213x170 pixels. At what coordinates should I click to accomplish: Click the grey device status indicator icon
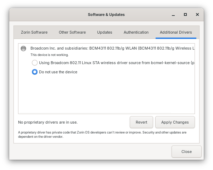pyautogui.click(x=23, y=48)
